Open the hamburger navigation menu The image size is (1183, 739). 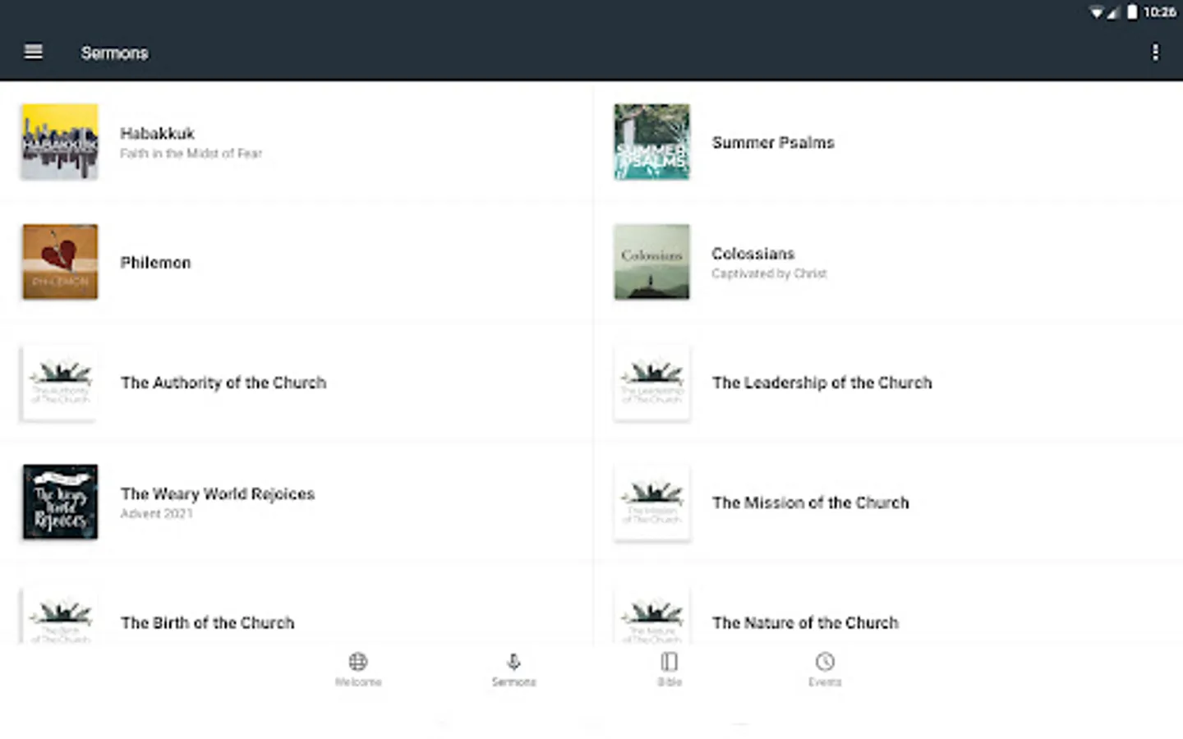tap(34, 53)
